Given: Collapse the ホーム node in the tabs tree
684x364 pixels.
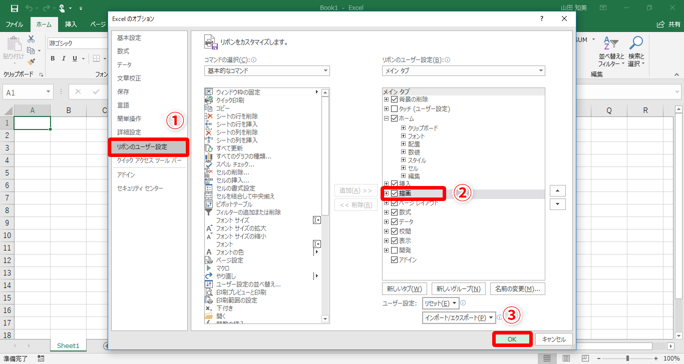Looking at the screenshot, I should [x=386, y=118].
